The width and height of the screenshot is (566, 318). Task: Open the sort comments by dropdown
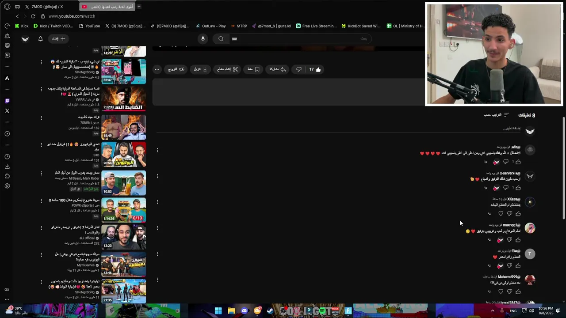[496, 115]
